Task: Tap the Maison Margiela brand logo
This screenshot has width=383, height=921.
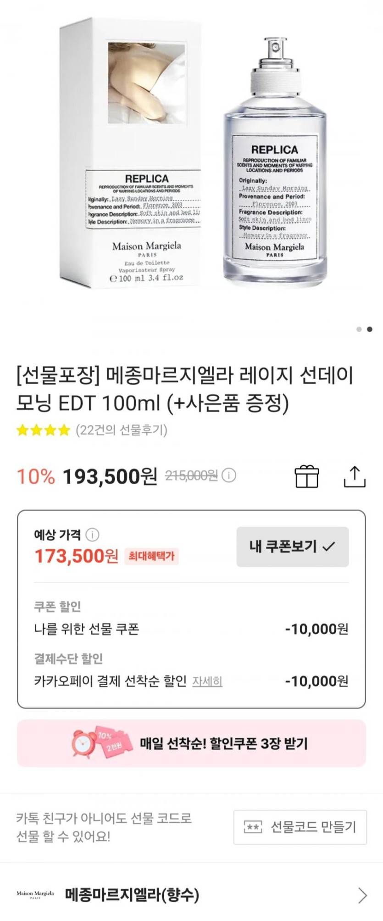Action: click(x=35, y=894)
